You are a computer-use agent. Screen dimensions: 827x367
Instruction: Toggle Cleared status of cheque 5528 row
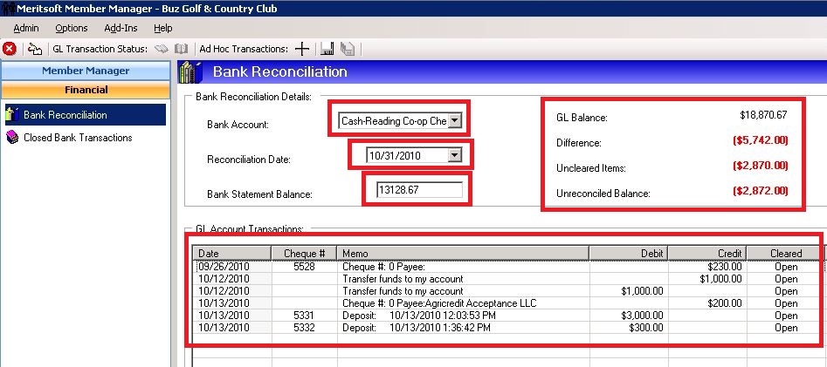point(786,267)
